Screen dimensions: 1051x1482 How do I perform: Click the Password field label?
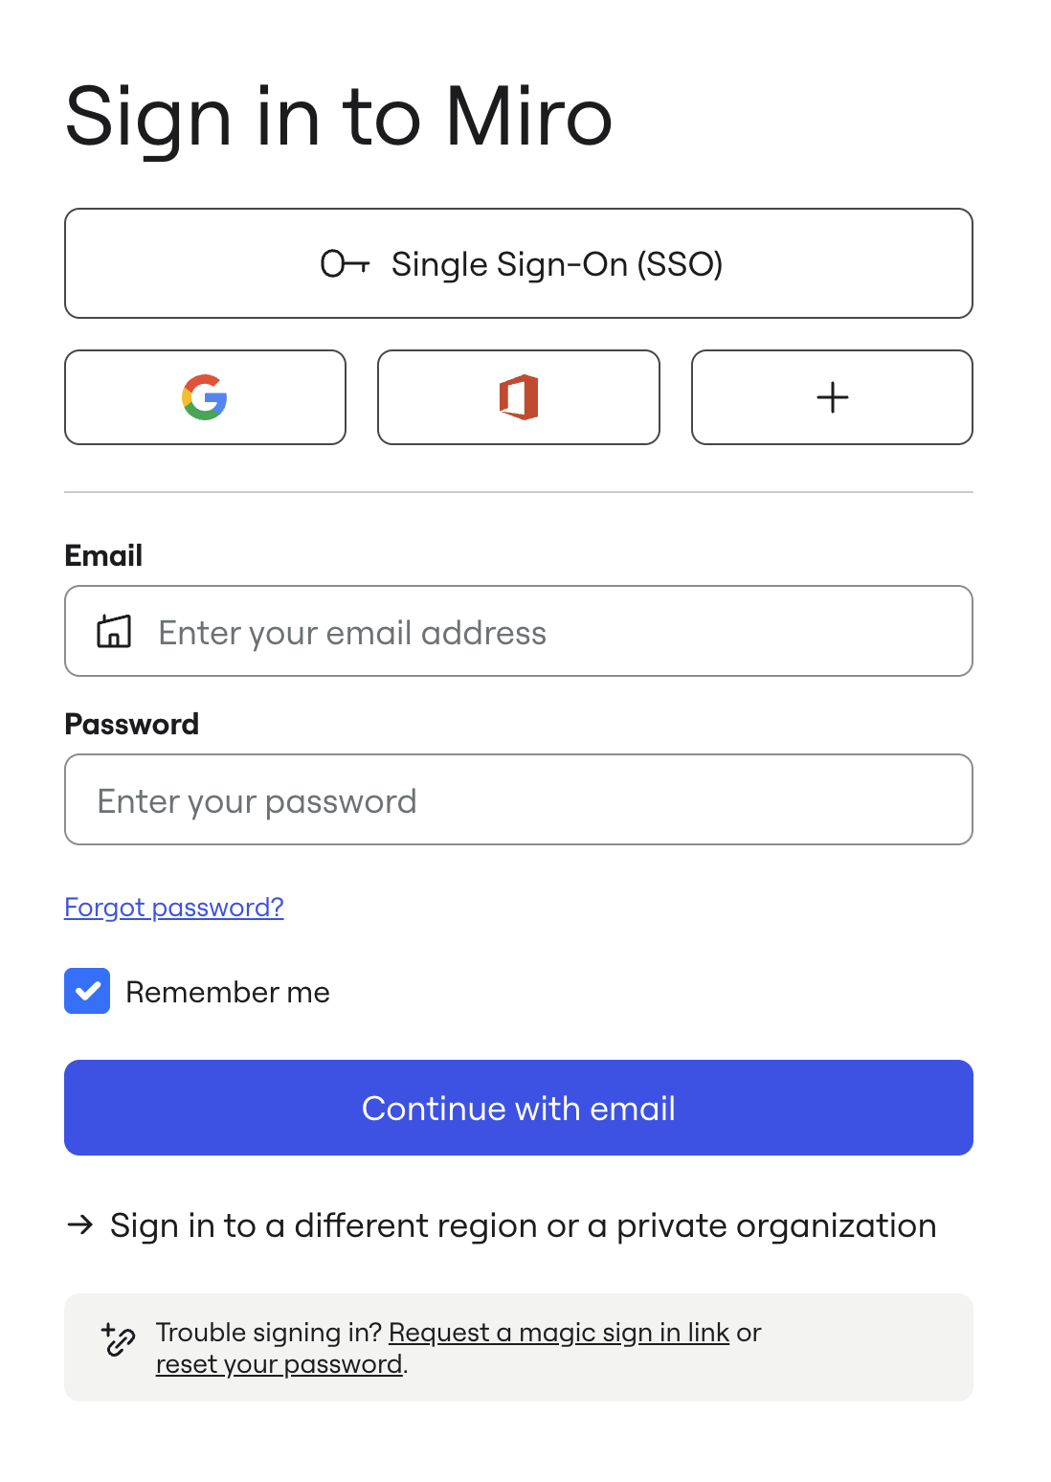click(x=132, y=724)
